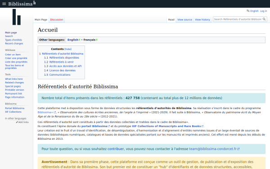Open What links here
Screen dimensions: 270x169
point(14,79)
